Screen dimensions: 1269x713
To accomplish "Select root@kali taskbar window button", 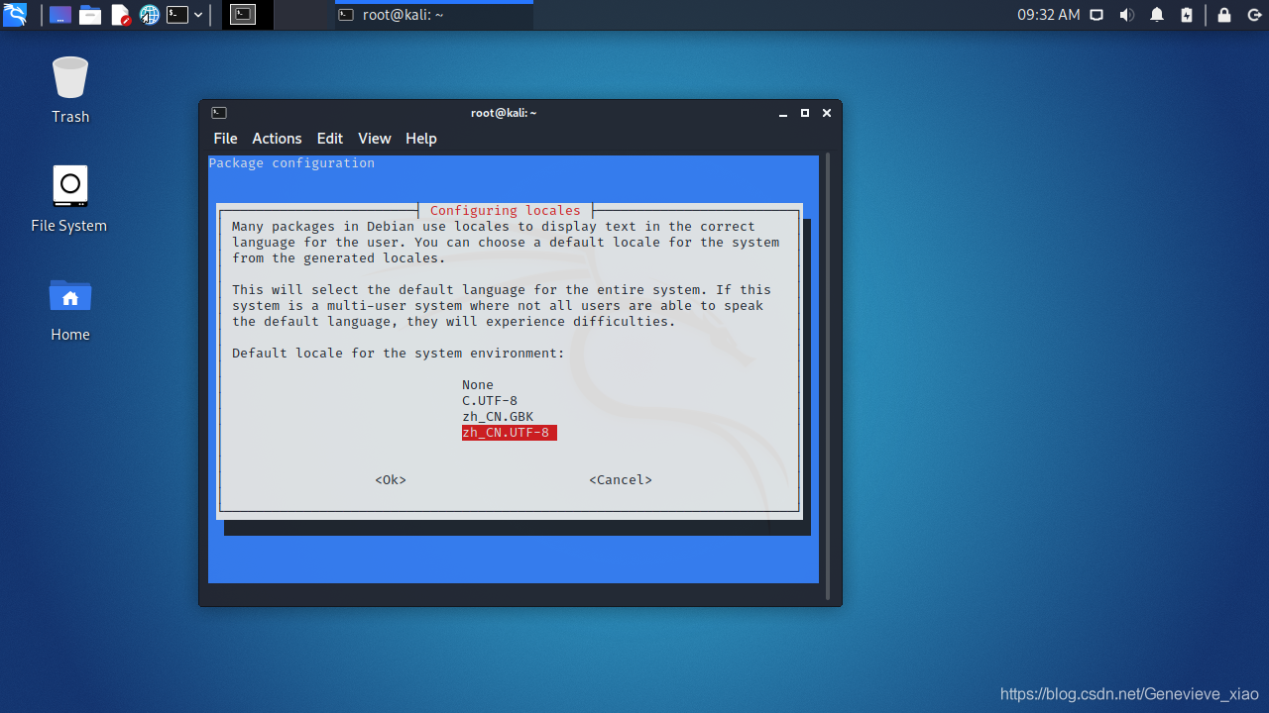I will tap(434, 15).
